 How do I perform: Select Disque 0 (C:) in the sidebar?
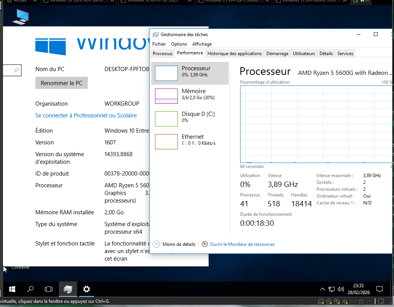(x=190, y=119)
